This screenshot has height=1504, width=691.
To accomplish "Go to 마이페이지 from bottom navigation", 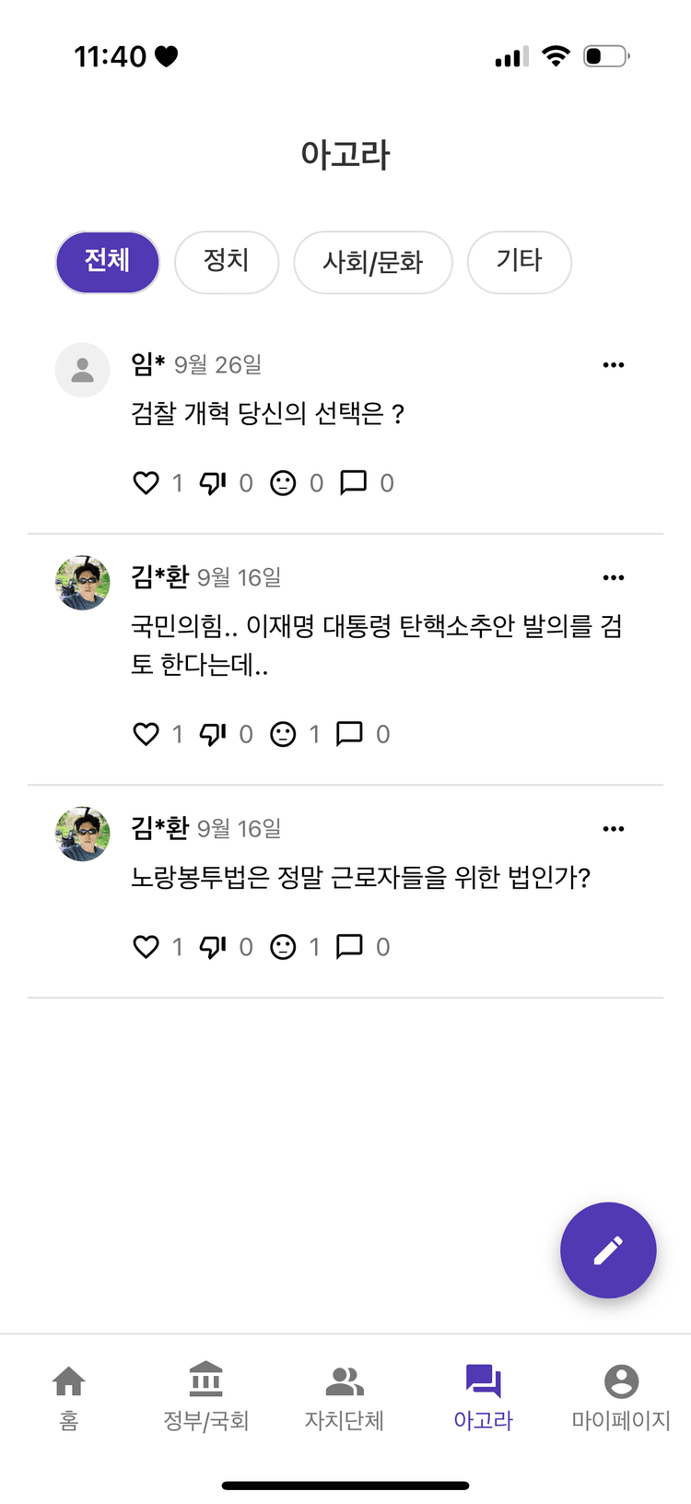I will point(621,1396).
